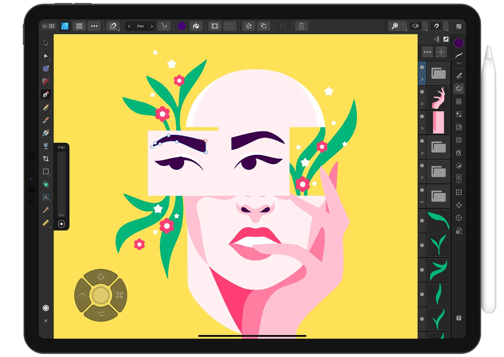The image size is (504, 357).
Task: Open the three-dot menu in top toolbar
Action: 94,26
